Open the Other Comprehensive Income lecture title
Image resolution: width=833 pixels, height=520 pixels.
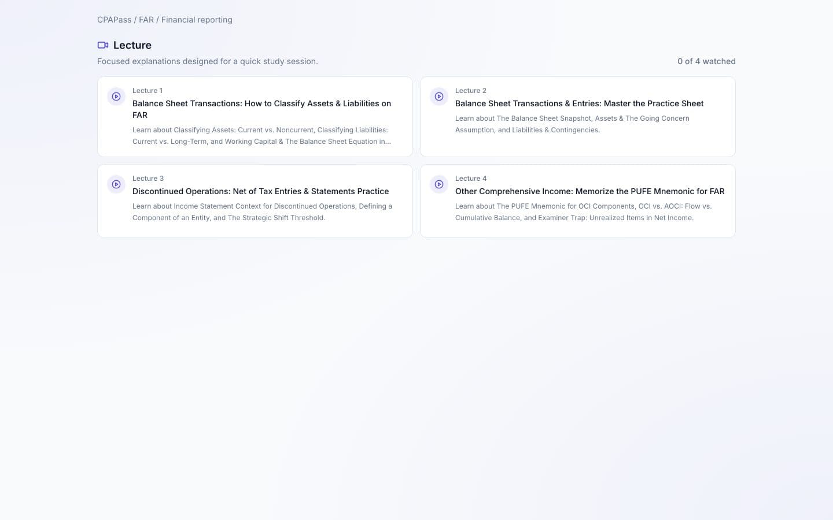tap(590, 191)
